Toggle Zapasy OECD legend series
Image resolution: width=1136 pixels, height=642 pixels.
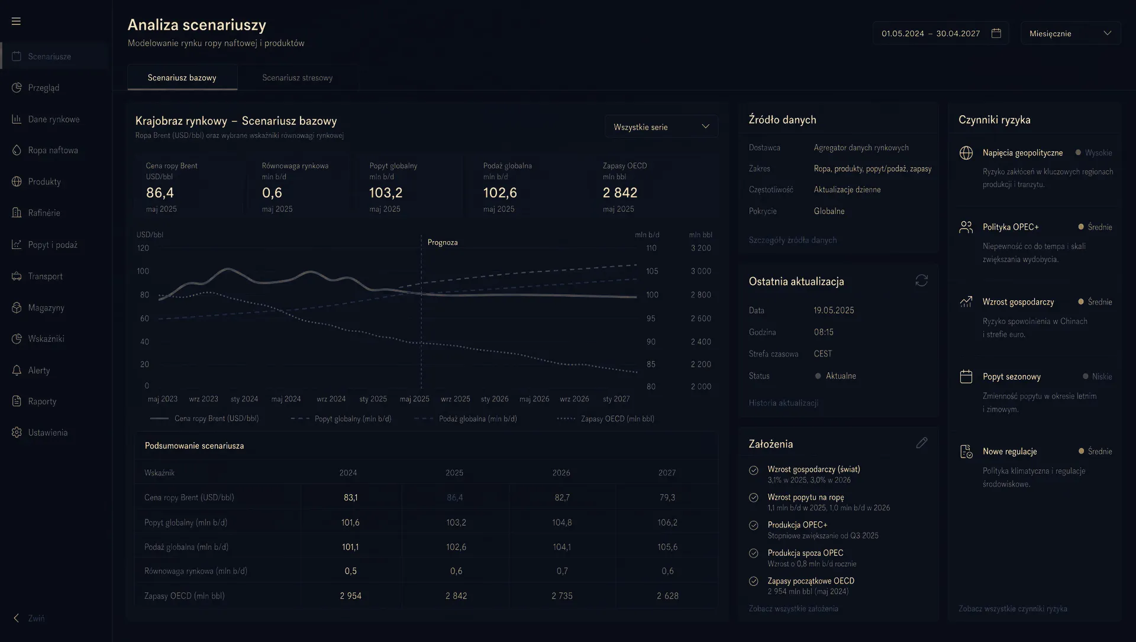tap(606, 419)
